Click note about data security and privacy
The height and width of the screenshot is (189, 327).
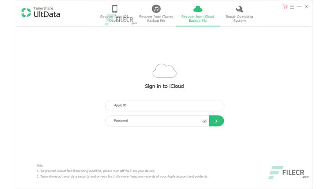(x=122, y=176)
